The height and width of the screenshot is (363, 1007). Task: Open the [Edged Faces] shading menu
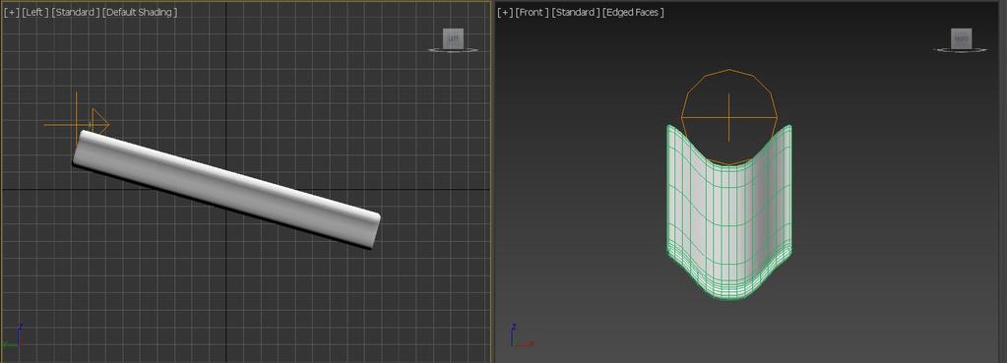tap(633, 12)
